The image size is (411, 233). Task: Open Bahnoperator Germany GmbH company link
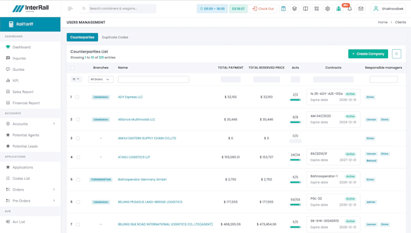click(x=142, y=180)
